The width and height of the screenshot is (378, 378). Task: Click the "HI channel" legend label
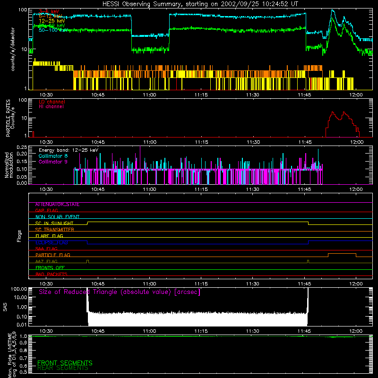coord(51,106)
